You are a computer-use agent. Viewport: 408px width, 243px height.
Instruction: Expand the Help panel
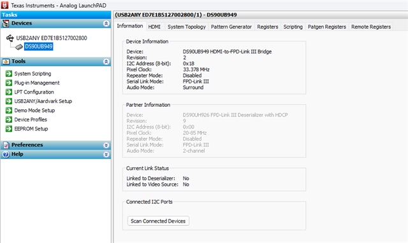106,155
